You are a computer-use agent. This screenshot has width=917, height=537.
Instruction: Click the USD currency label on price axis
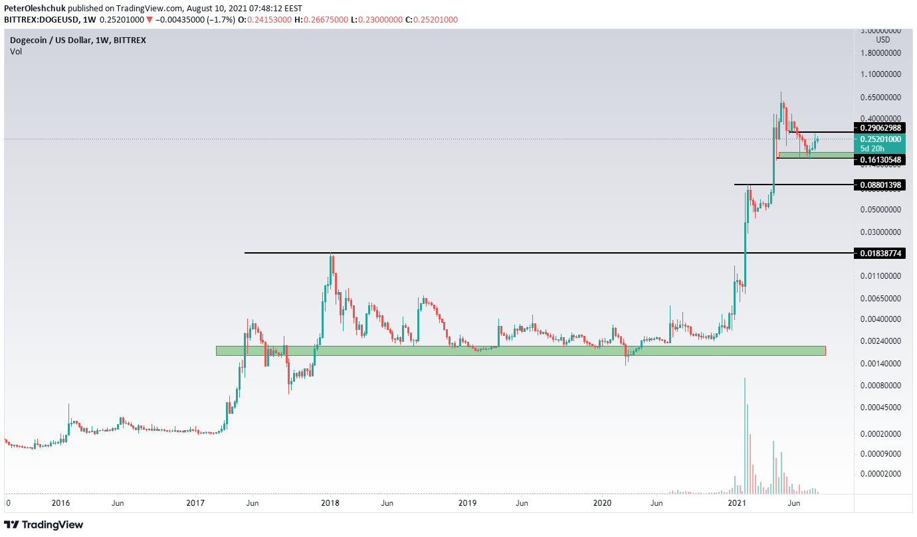(882, 39)
